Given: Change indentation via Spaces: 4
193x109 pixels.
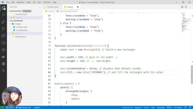Looking at the screenshot, I should tap(138, 107).
